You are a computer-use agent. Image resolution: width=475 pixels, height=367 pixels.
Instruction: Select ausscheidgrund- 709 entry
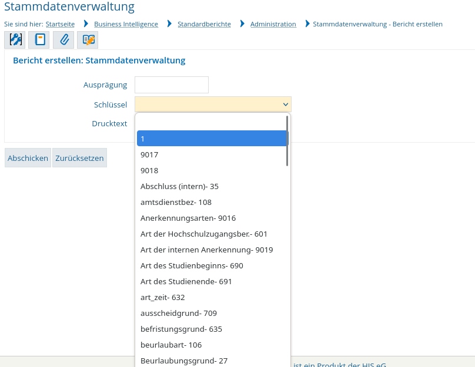pos(212,313)
